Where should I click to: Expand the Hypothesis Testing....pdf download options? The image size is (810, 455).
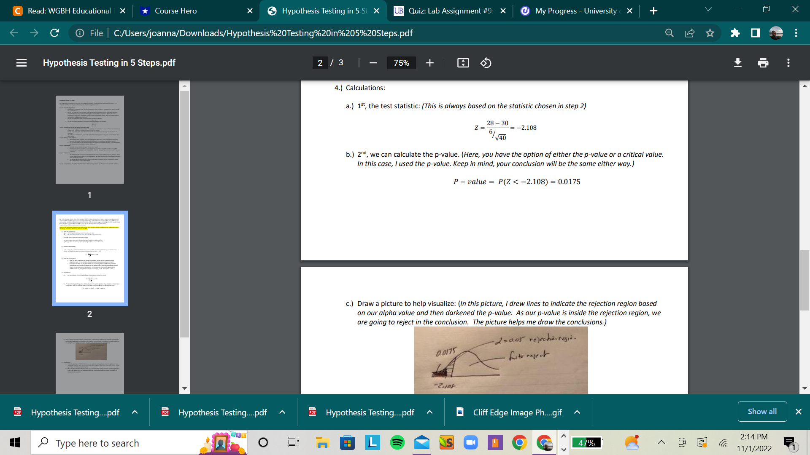click(x=135, y=412)
